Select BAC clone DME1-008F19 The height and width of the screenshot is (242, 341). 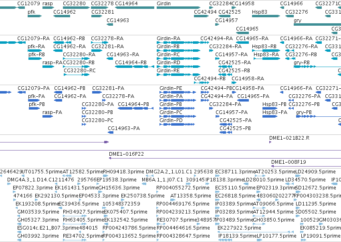[x=306, y=166]
